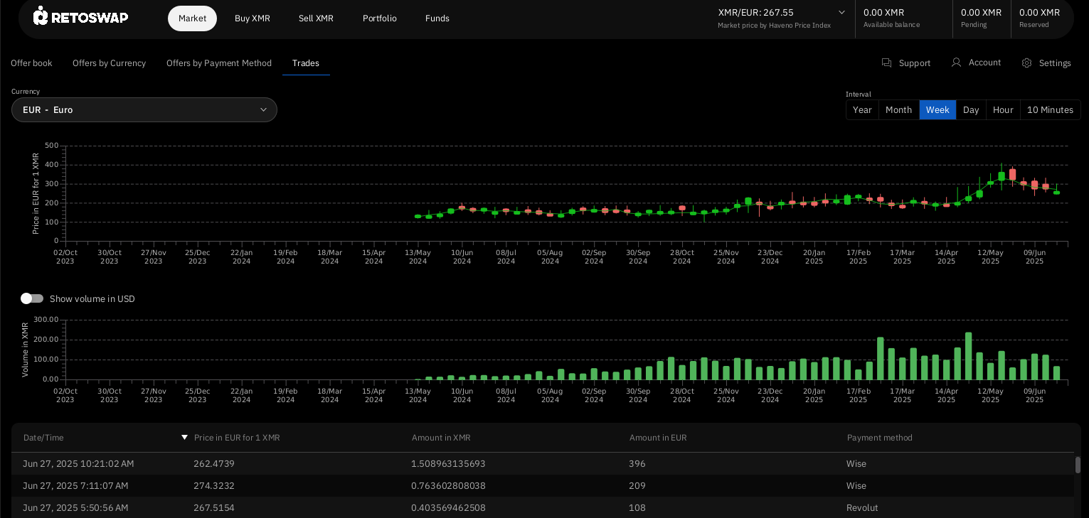Click the highest volume bar in volume chart

[968, 356]
